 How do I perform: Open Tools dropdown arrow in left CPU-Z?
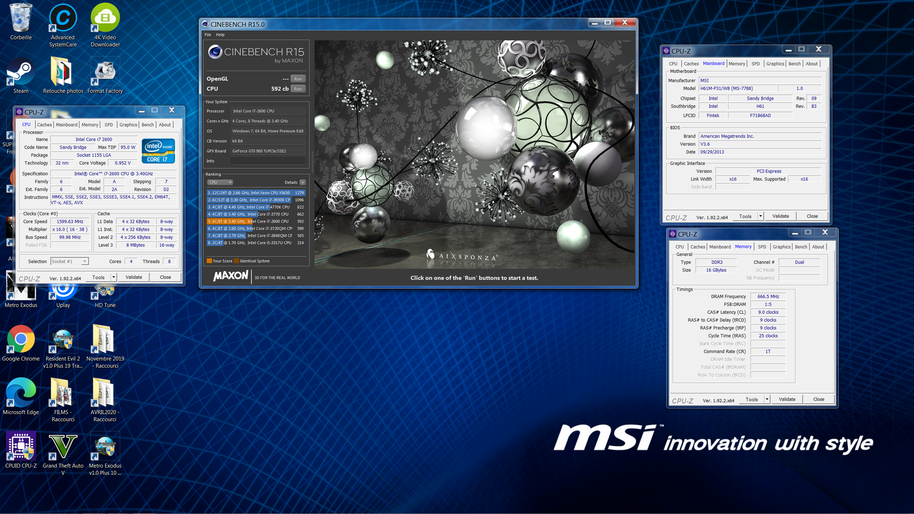click(114, 277)
